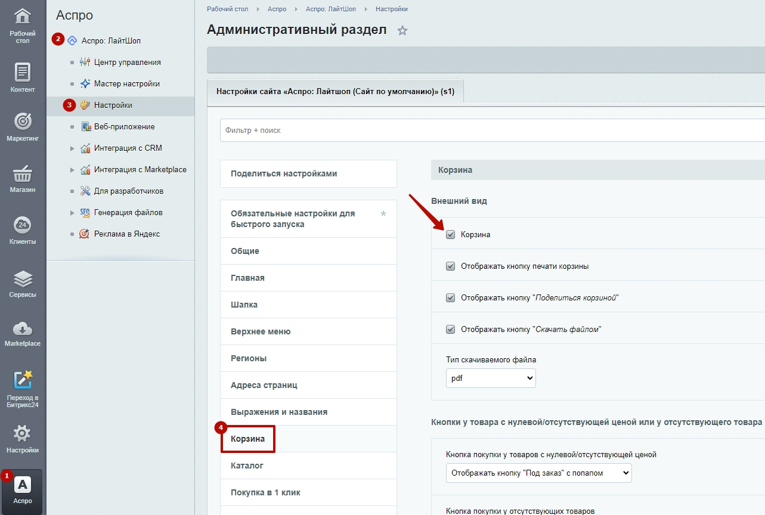This screenshot has height=515, width=765.
Task: Toggle the Корзина checkbox
Action: click(x=451, y=235)
